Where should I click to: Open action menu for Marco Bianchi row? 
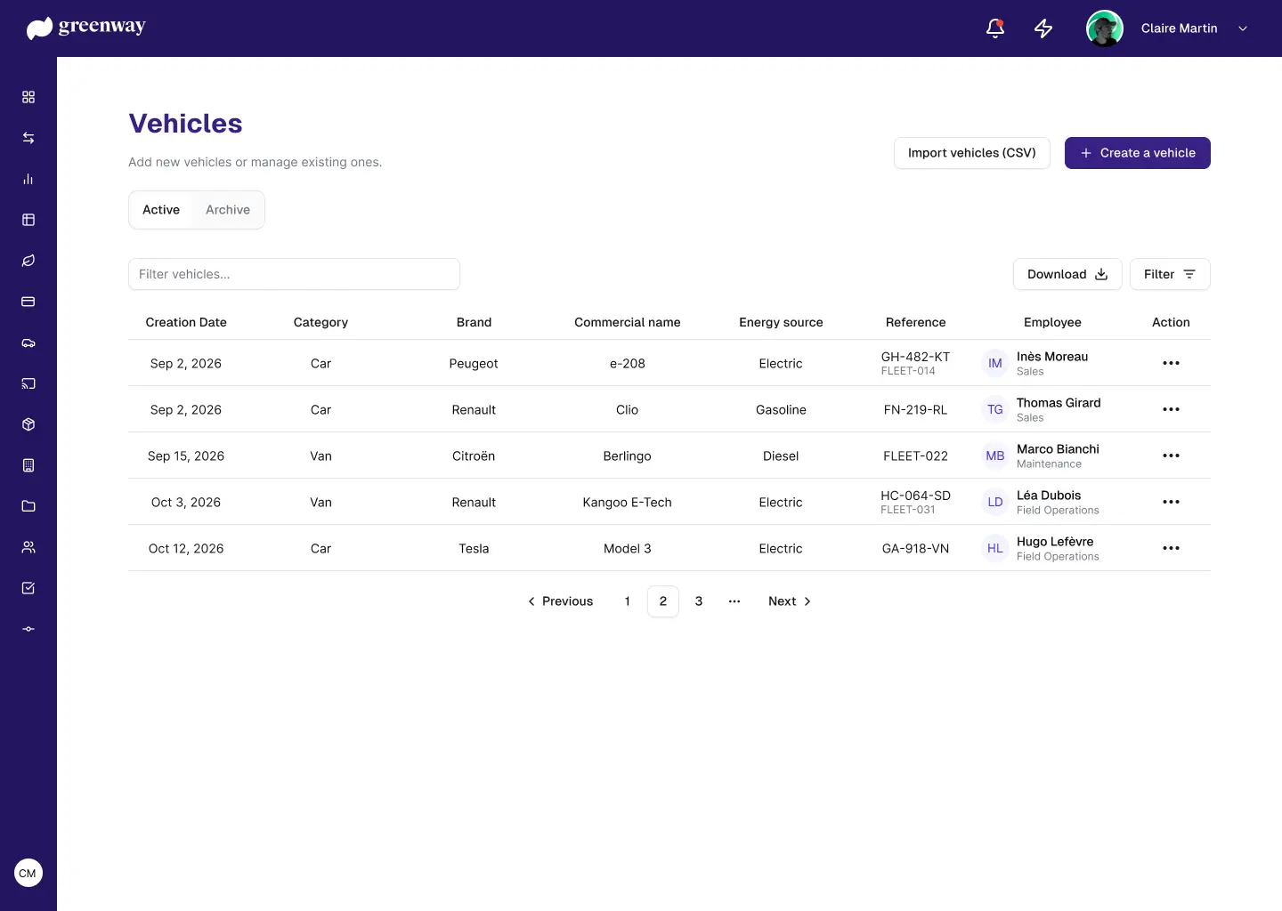click(x=1171, y=455)
